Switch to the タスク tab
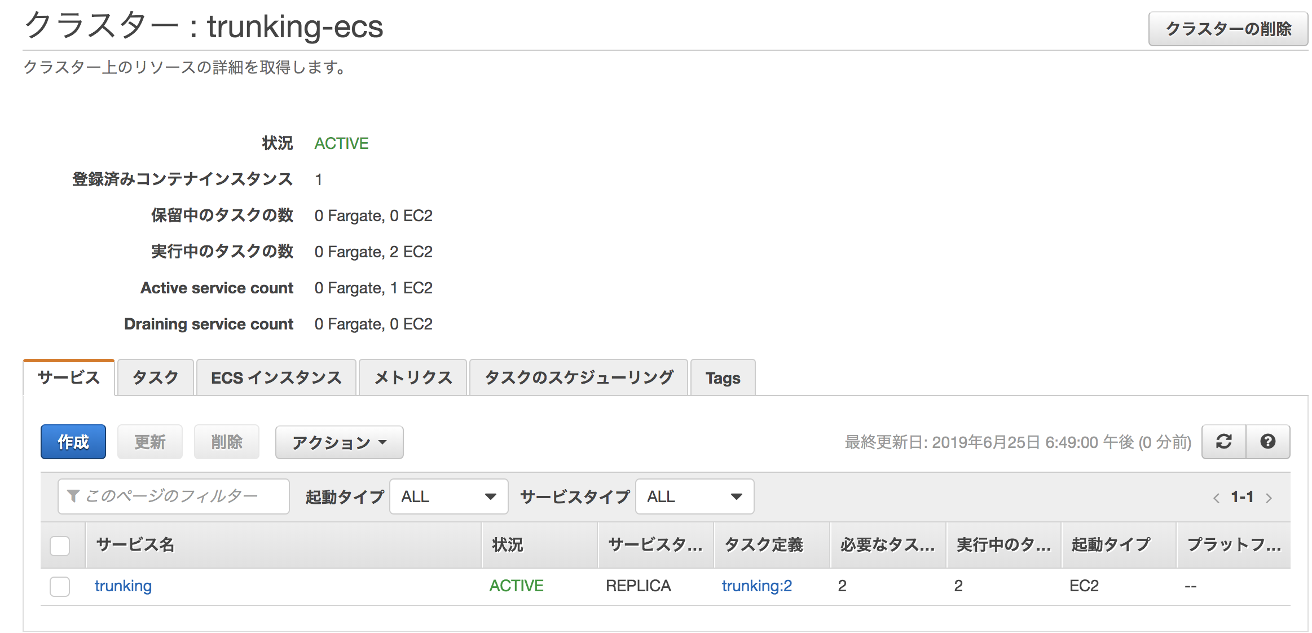This screenshot has width=1312, height=633. tap(155, 377)
